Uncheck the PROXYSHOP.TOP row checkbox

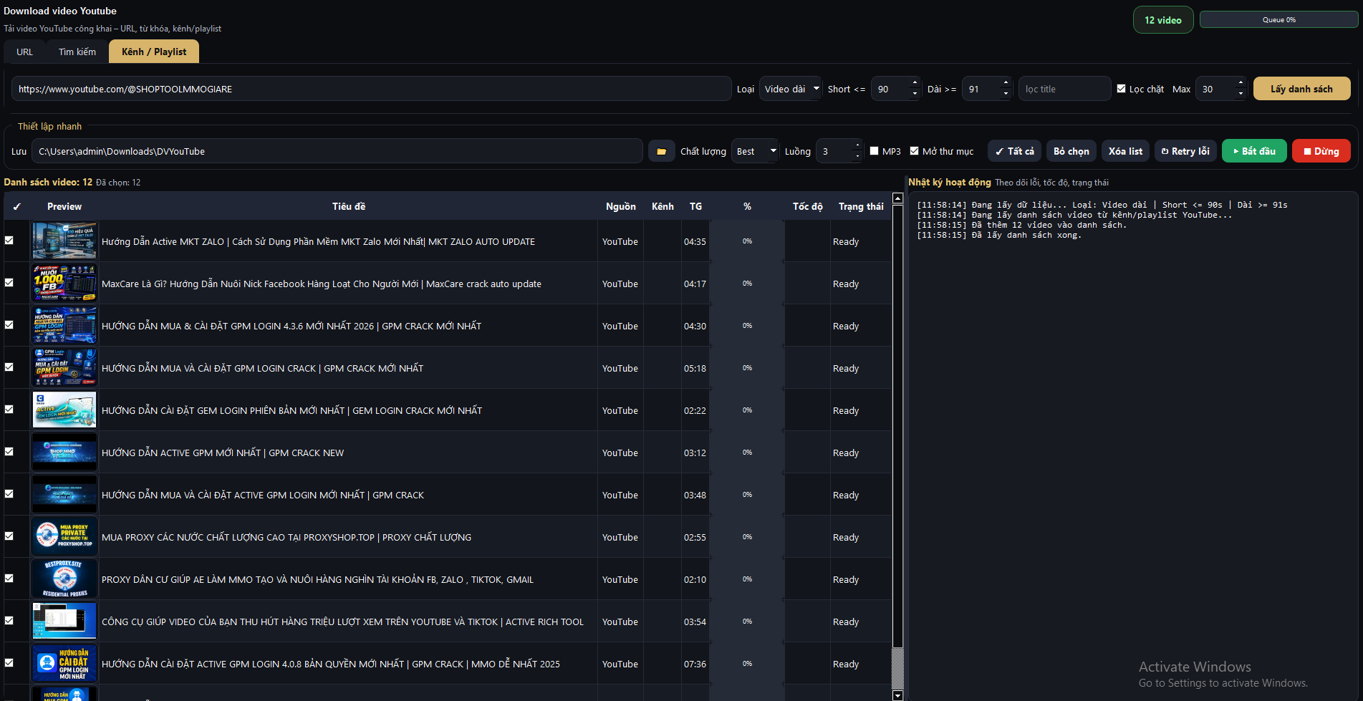[x=9, y=536]
